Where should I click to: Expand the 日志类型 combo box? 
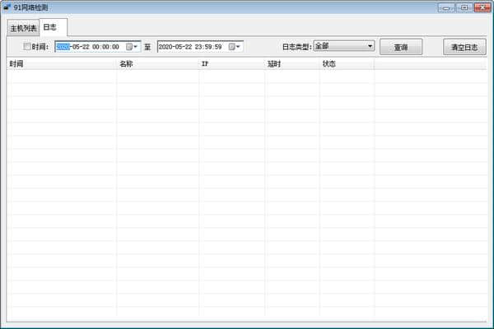pos(344,46)
